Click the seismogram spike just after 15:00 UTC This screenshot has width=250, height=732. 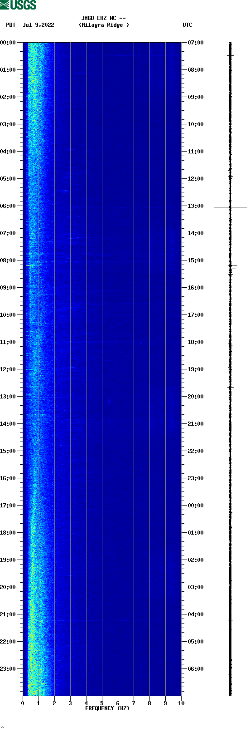pyautogui.click(x=233, y=265)
